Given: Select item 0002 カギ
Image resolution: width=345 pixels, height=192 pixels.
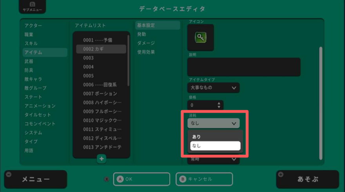Looking at the screenshot, I should 101,49.
